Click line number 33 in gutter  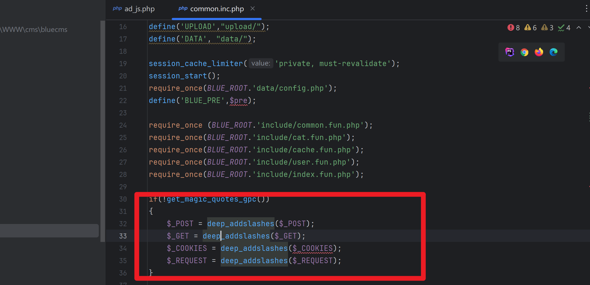point(123,236)
